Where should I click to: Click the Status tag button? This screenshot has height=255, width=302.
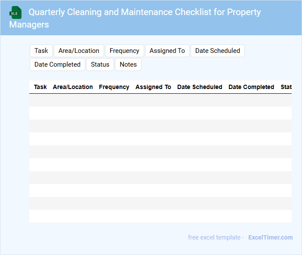click(100, 65)
